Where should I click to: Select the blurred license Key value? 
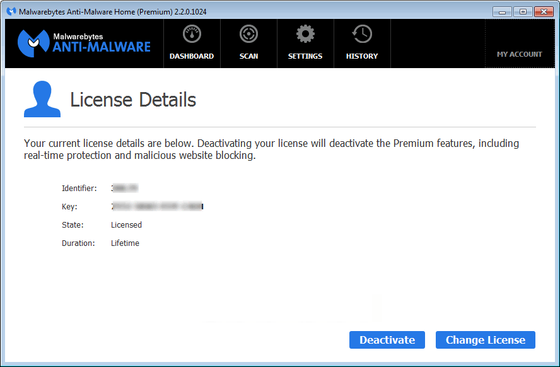(x=157, y=206)
